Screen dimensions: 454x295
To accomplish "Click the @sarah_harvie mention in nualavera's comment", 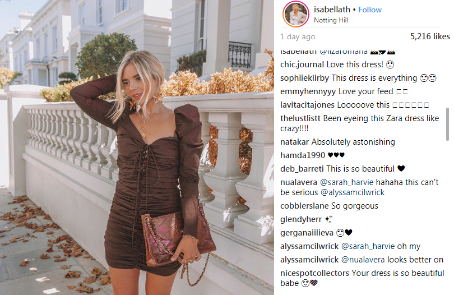I will pos(346,182).
